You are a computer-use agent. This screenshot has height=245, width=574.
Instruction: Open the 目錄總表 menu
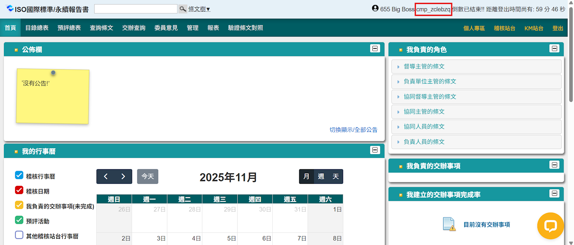click(x=37, y=28)
